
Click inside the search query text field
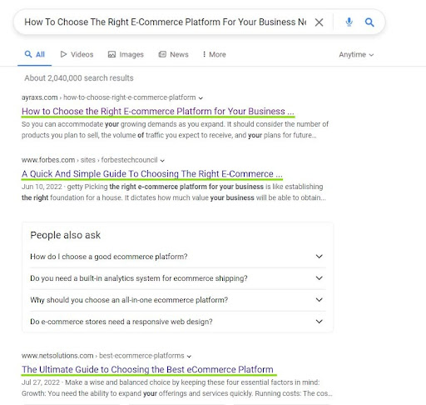pos(166,22)
